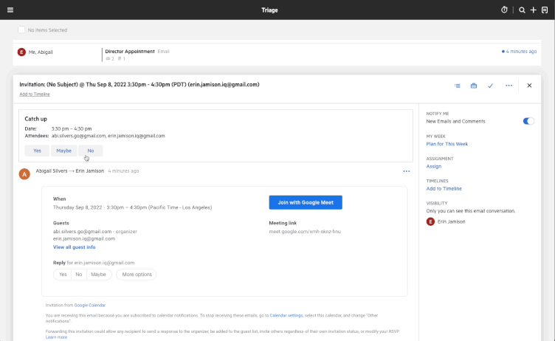Click the briefcase icon in email header
This screenshot has height=341, width=555.
click(474, 86)
